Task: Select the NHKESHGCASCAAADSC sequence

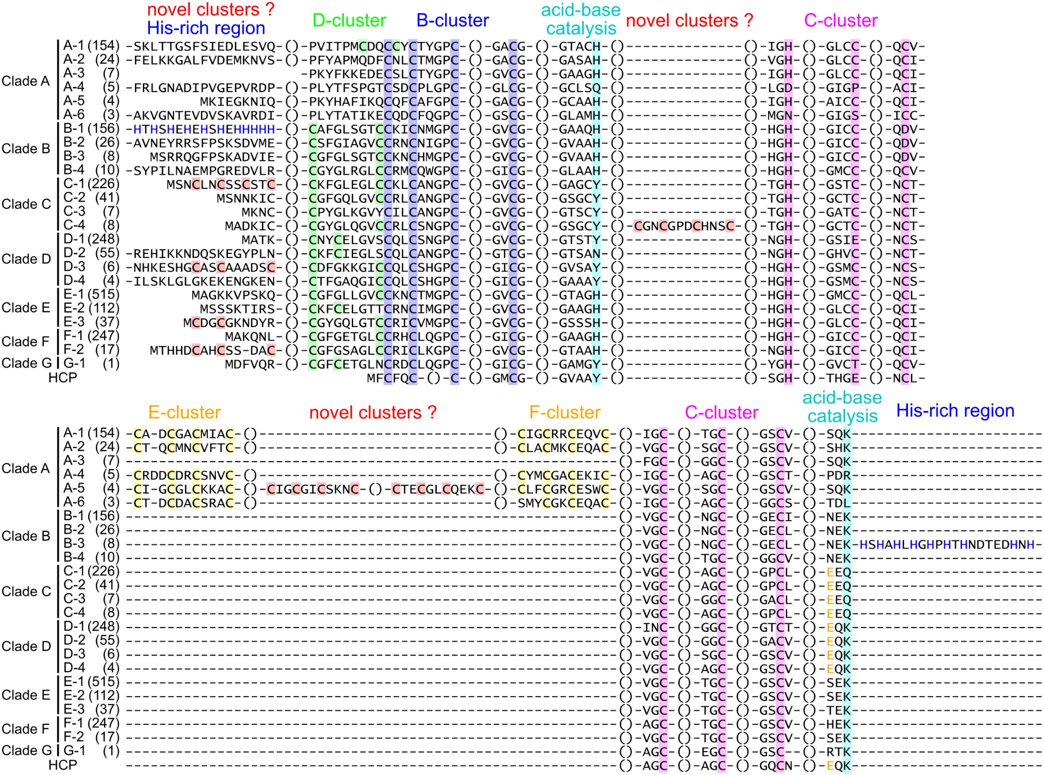Action: point(204,268)
